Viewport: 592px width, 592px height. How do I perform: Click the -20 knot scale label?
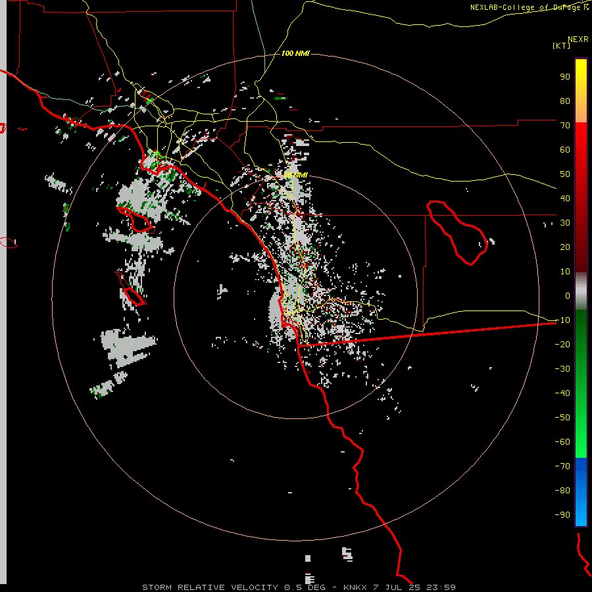click(x=562, y=344)
